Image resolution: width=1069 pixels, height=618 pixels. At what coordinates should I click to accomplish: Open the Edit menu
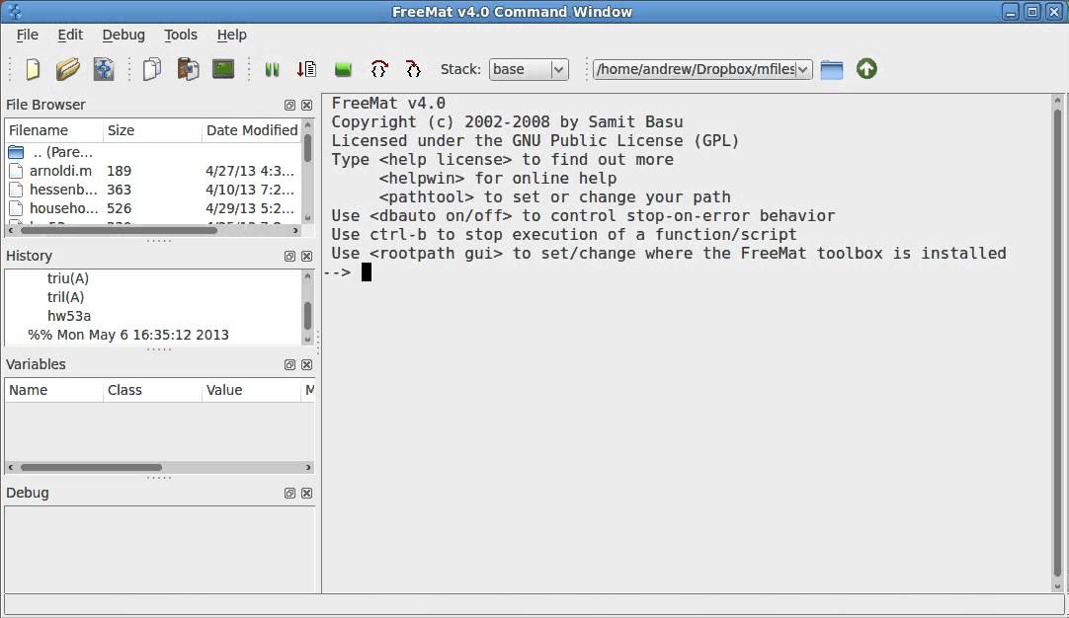pyautogui.click(x=70, y=35)
